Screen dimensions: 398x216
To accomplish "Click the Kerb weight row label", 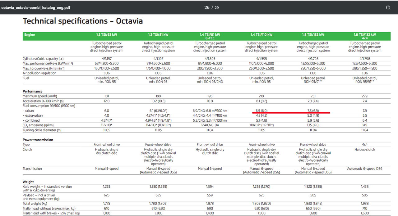I will pyautogui.click(x=47, y=188).
